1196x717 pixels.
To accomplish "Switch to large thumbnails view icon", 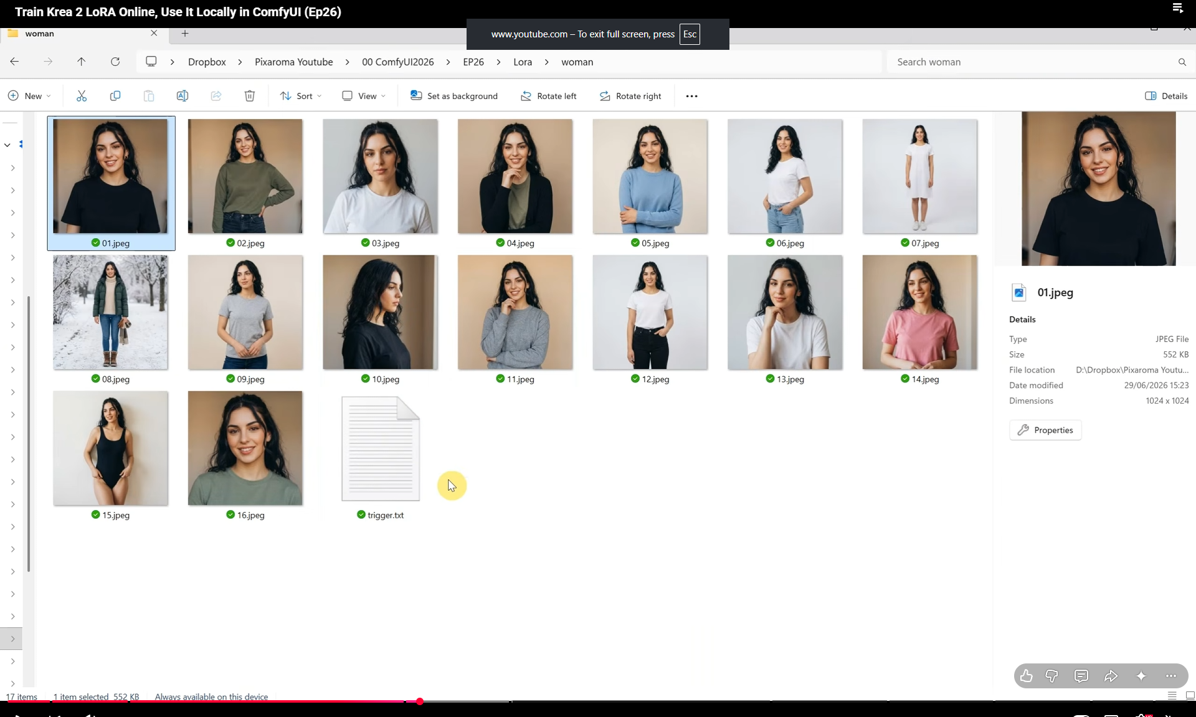I will [x=1190, y=695].
